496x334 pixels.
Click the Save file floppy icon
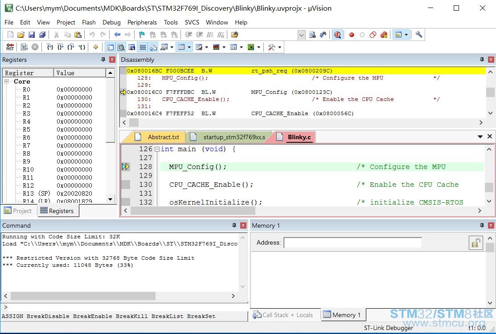[x=31, y=35]
